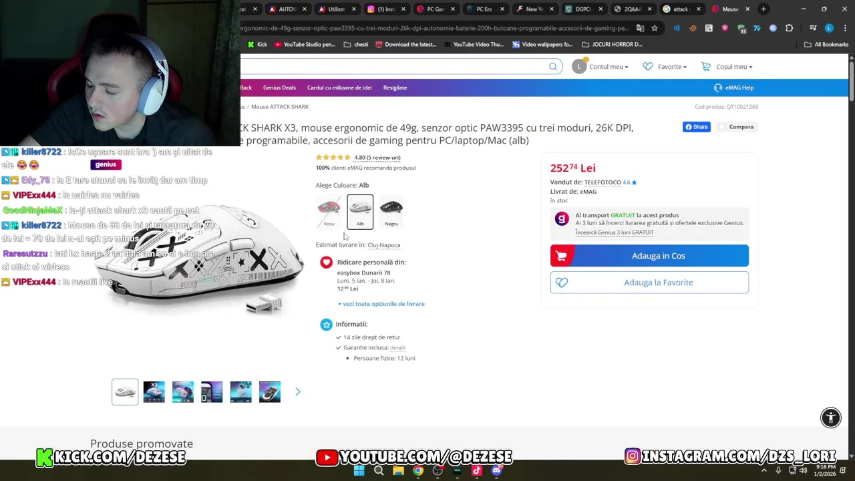Screen dimensions: 855x481
Task: Open Discord from the taskbar
Action: tap(496, 470)
